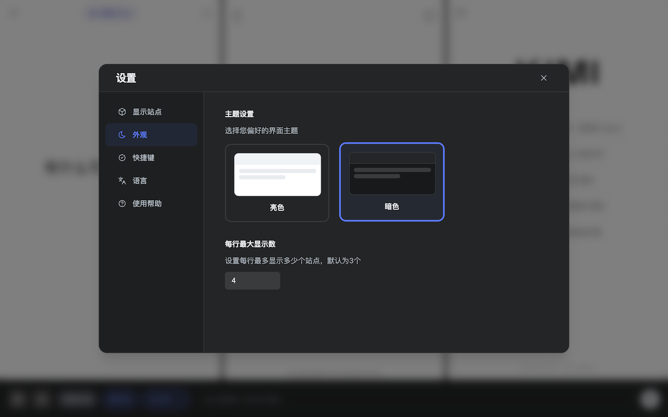668x417 pixels.
Task: Close the 设置 settings dialog
Action: click(543, 78)
